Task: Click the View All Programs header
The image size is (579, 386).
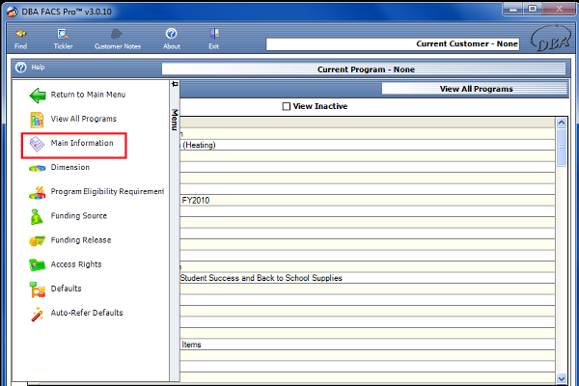Action: (476, 89)
